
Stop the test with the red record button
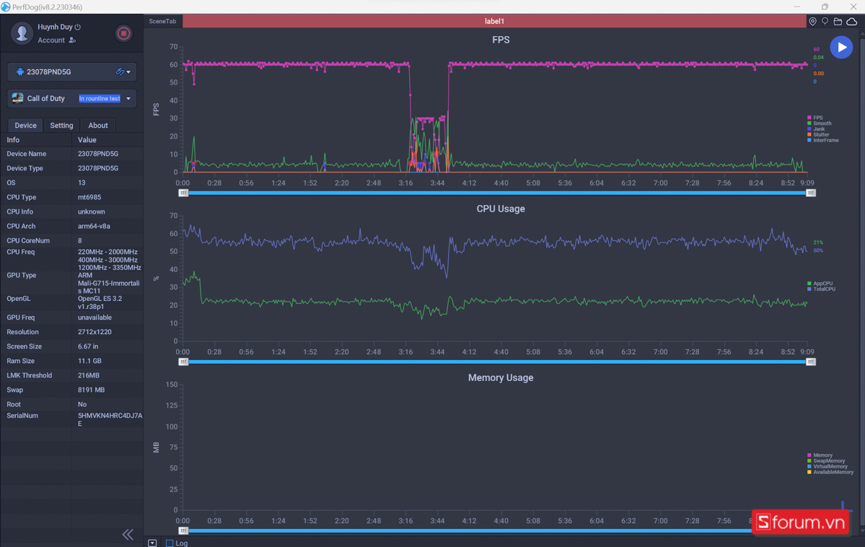[x=123, y=33]
